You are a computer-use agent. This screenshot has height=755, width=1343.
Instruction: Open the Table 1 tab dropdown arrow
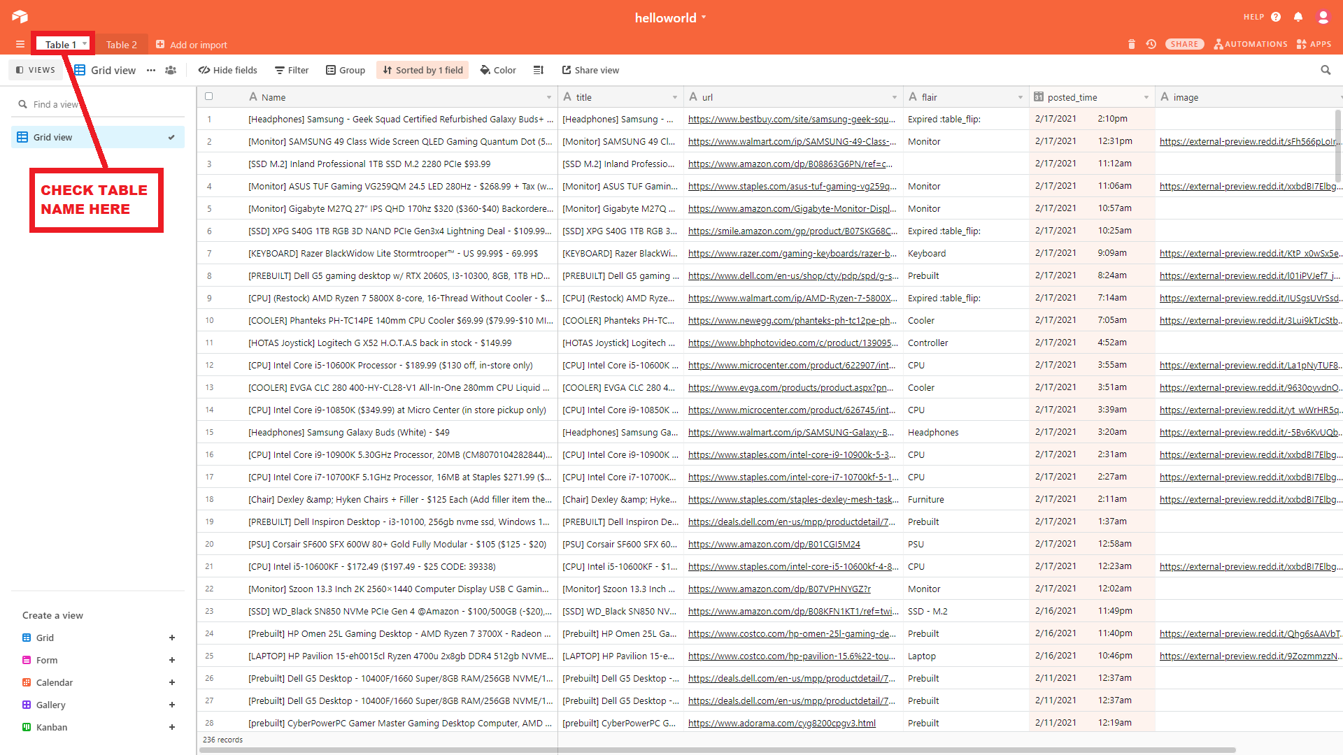(85, 44)
